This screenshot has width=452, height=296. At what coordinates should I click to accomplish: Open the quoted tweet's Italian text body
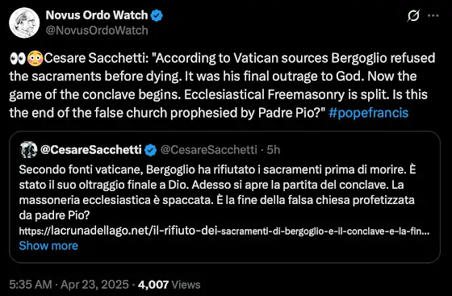click(x=217, y=192)
